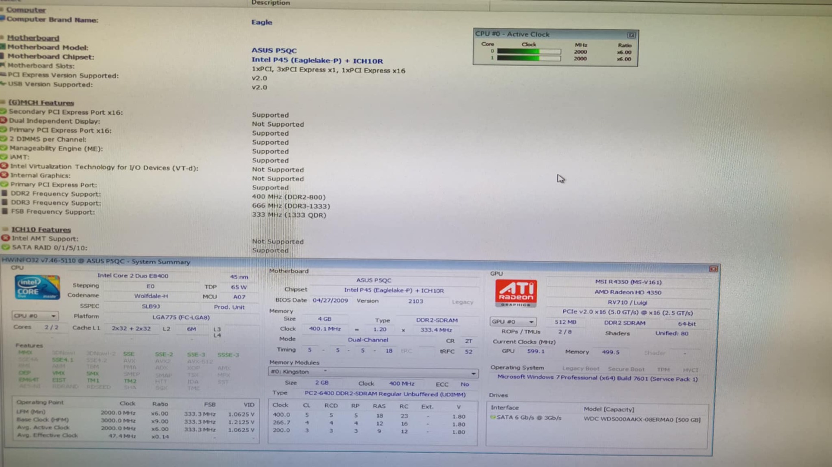Click red icon beside Dual Independent Display
Viewport: 832px width, 467px height.
click(4, 121)
